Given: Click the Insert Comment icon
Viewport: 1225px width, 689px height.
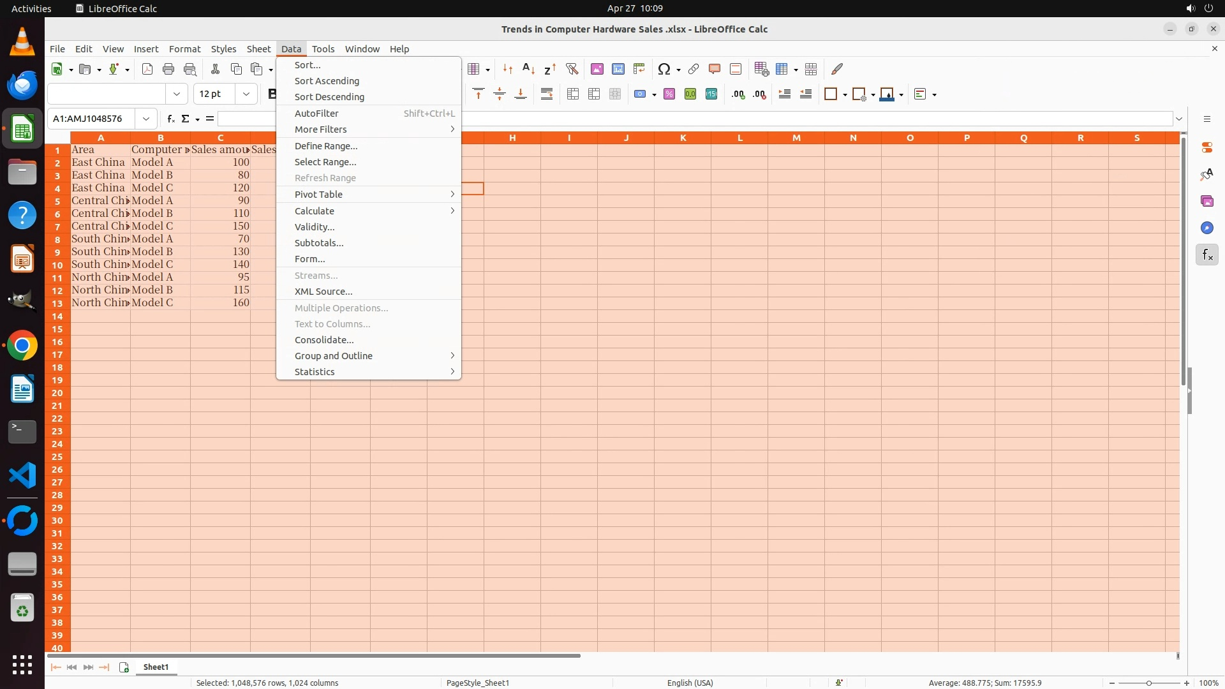Looking at the screenshot, I should point(714,69).
